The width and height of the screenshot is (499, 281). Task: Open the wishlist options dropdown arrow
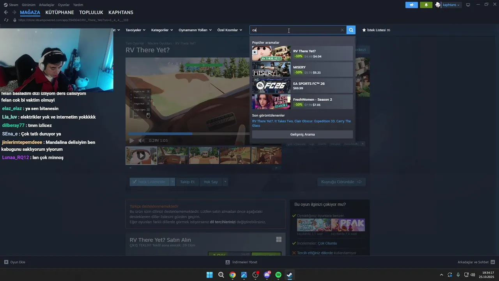172,182
